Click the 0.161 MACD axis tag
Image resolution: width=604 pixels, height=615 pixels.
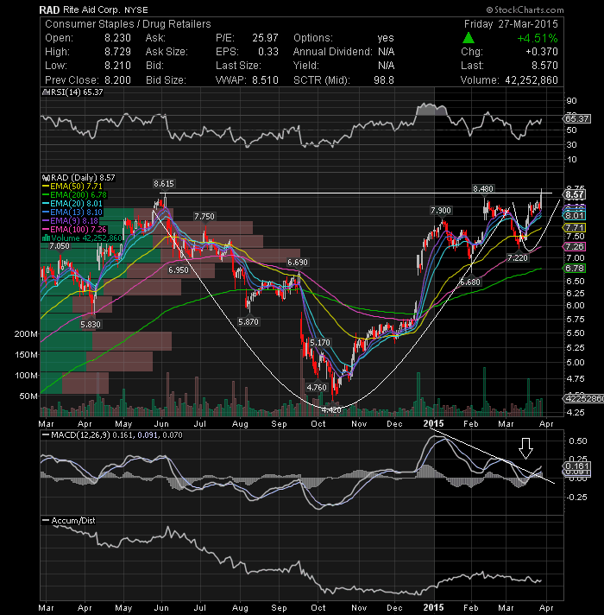pos(576,466)
